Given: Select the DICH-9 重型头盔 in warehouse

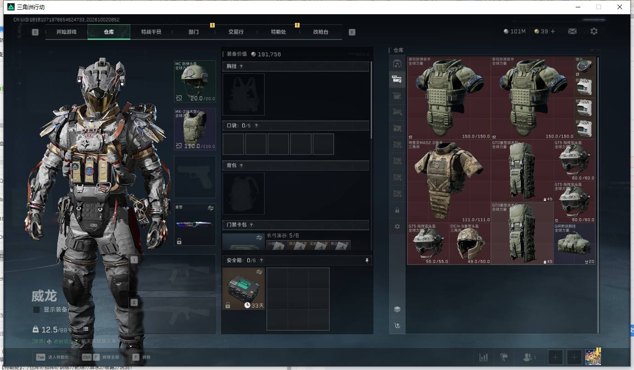Looking at the screenshot, I should click(470, 243).
